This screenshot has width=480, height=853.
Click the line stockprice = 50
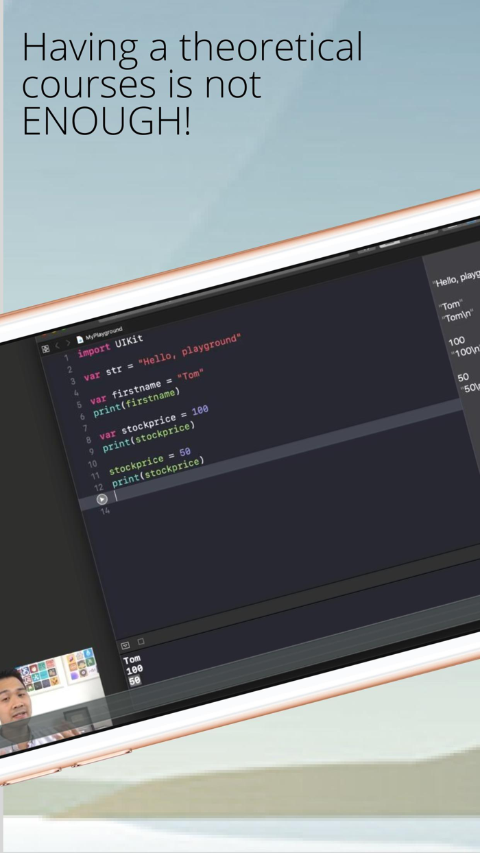(x=149, y=462)
